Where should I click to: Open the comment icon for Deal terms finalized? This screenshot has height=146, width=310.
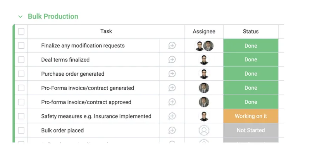[x=172, y=59]
